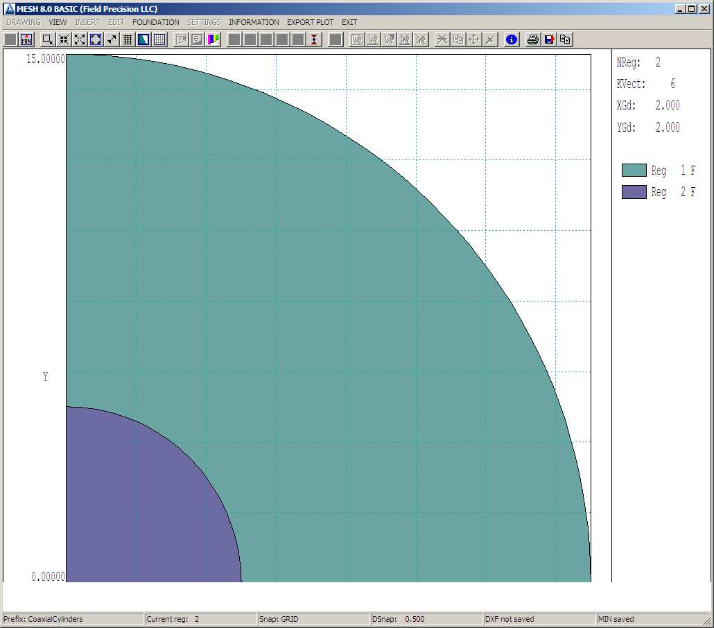This screenshot has height=628, width=714.
Task: Toggle snap mode in the status bar
Action: [312, 618]
